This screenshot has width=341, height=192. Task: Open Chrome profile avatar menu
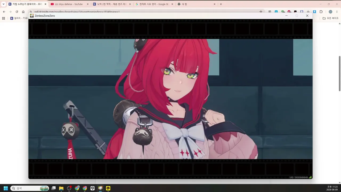[331, 12]
